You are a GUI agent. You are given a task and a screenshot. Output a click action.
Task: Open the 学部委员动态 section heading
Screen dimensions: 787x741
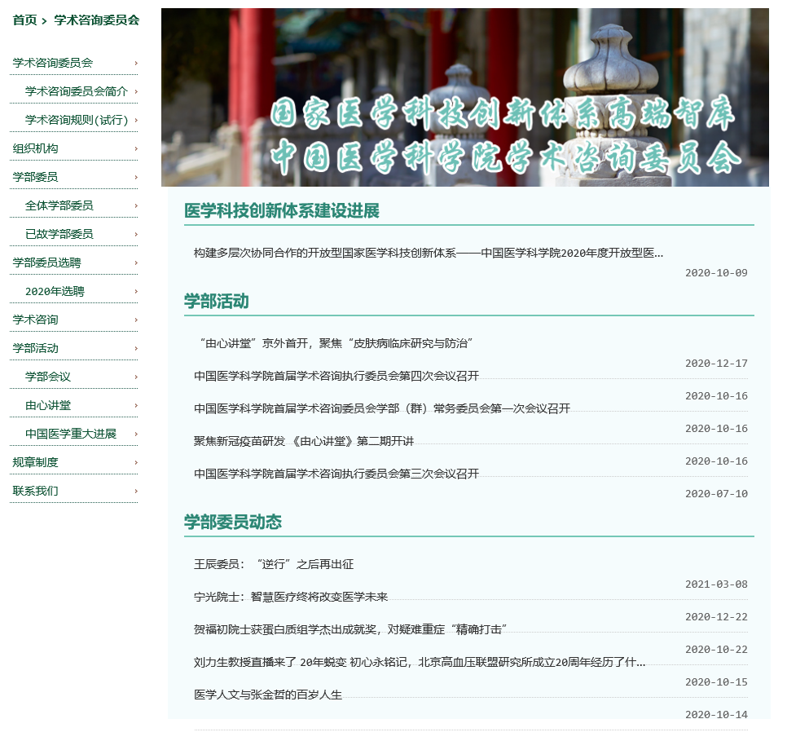point(233,522)
